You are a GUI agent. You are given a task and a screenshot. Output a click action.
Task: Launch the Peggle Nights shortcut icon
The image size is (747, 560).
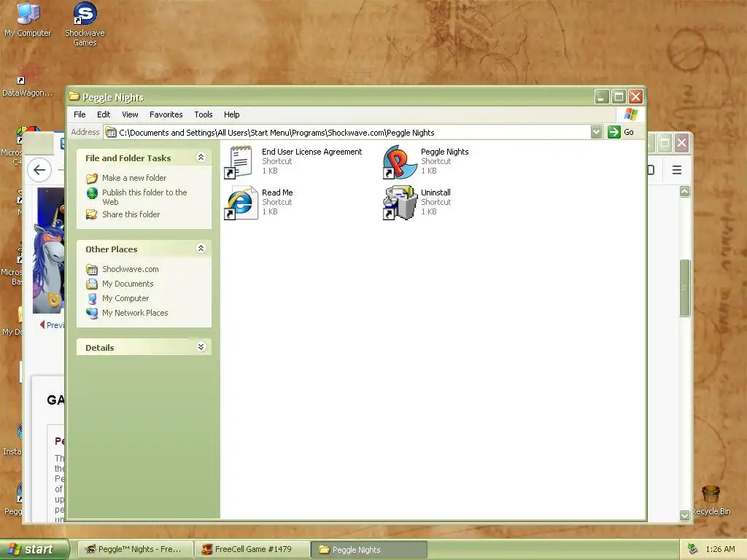(400, 162)
